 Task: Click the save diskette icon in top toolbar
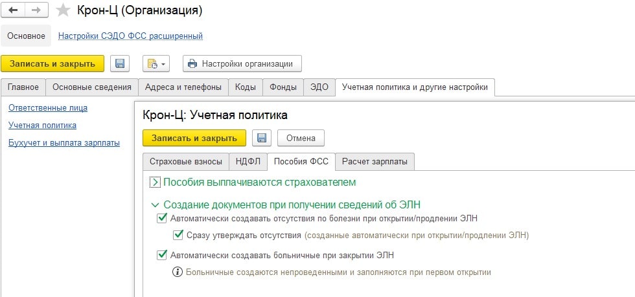click(120, 63)
